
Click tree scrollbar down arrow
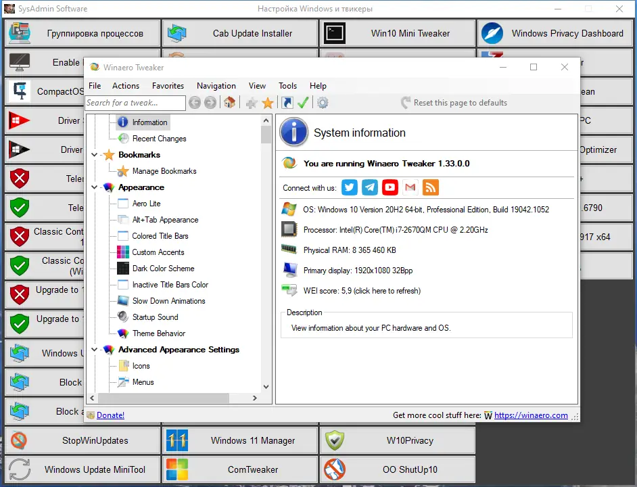pyautogui.click(x=266, y=387)
